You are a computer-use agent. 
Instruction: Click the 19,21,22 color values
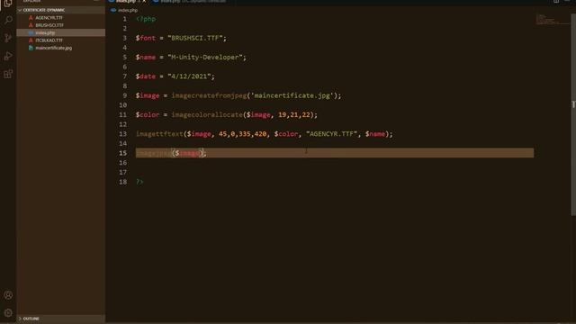pos(294,114)
